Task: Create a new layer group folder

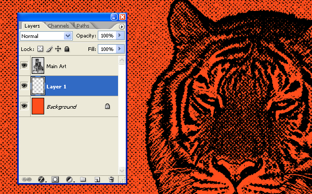Action: 83,179
